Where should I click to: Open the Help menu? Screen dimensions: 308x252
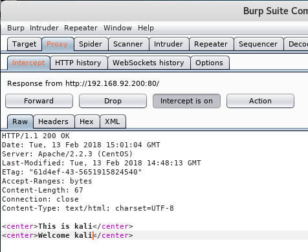pyautogui.click(x=146, y=28)
